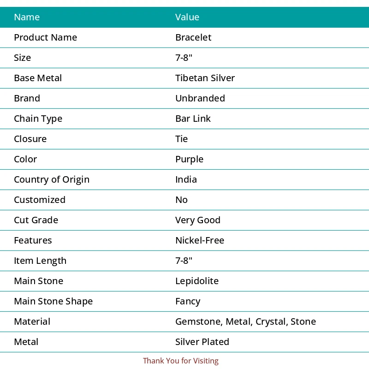Click the "Chain Type" label
The height and width of the screenshot is (369, 369).
click(38, 119)
